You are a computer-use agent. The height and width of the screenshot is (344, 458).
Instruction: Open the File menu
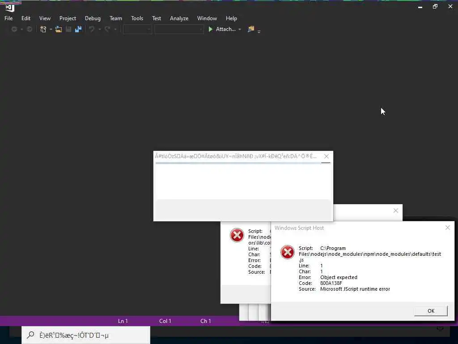8,18
